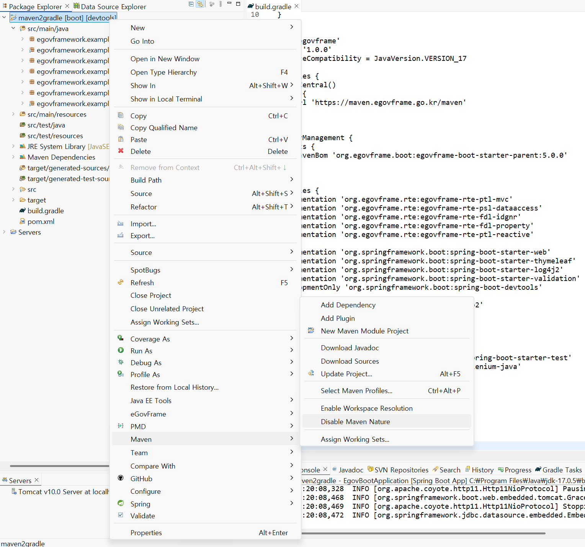Click the Debug As bug icon
This screenshot has width=585, height=547.
pos(121,362)
